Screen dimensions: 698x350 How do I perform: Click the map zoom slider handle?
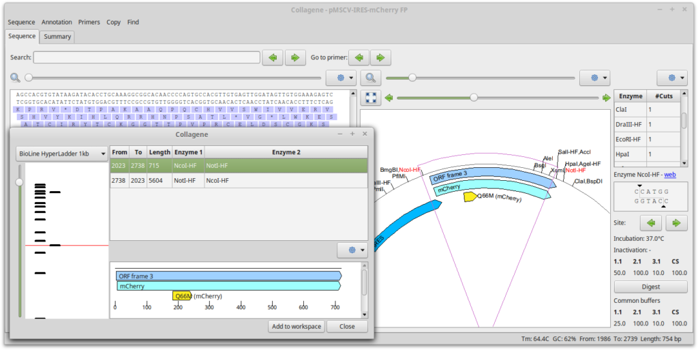(x=412, y=78)
